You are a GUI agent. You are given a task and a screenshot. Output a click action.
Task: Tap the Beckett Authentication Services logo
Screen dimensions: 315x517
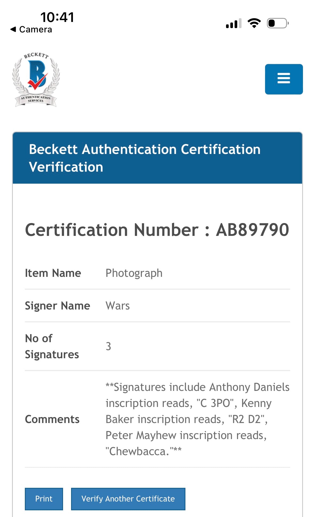click(36, 80)
